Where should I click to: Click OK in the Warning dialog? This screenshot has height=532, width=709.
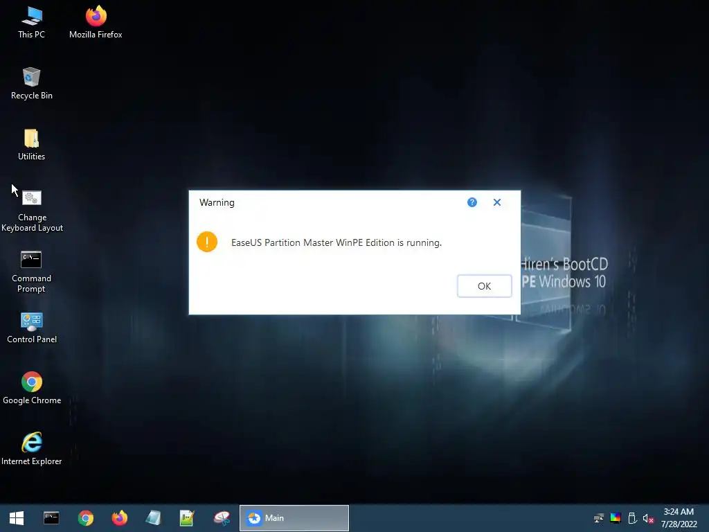click(x=484, y=286)
